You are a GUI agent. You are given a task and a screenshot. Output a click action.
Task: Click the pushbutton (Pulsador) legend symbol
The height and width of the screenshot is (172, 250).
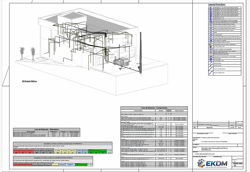(211, 32)
